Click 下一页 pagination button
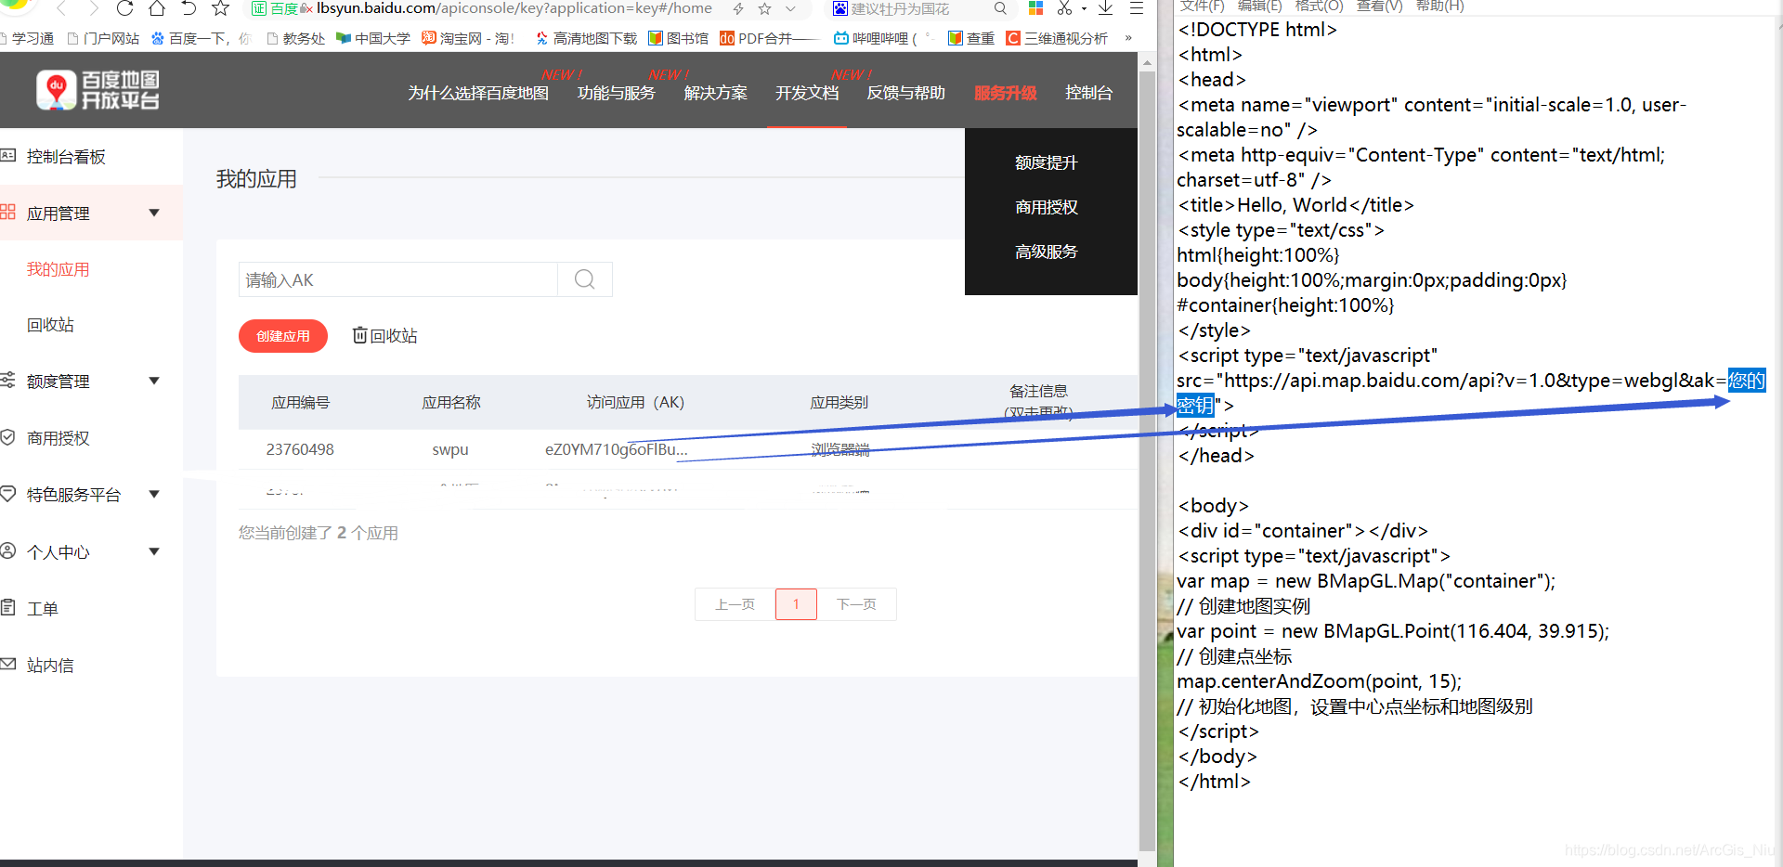This screenshot has width=1783, height=867. point(856,604)
